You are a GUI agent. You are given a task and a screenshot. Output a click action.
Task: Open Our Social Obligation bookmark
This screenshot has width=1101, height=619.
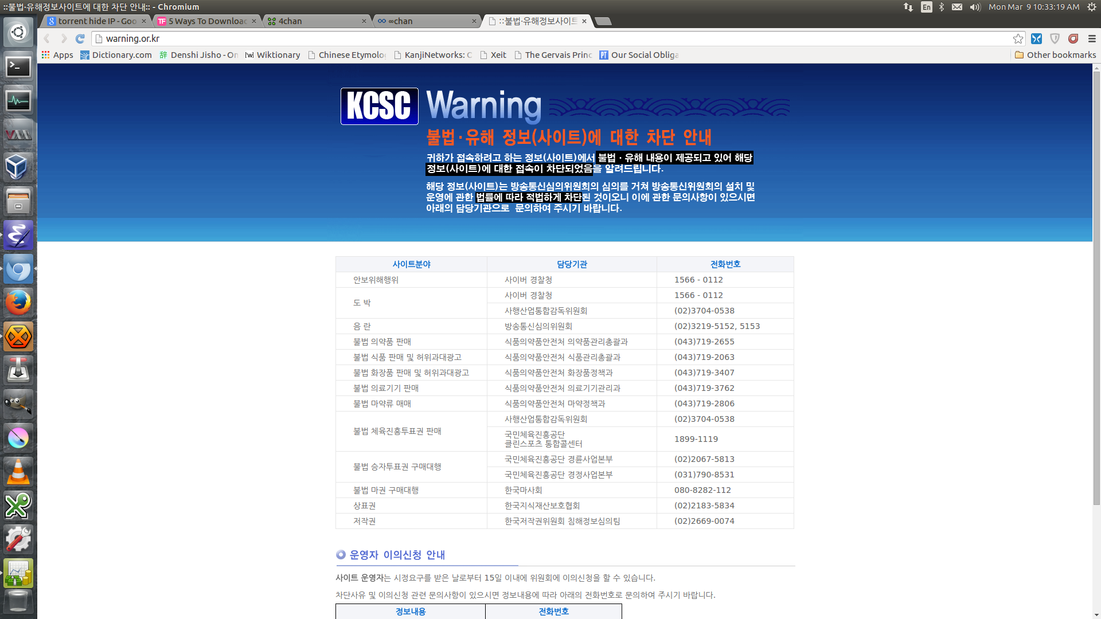[639, 55]
